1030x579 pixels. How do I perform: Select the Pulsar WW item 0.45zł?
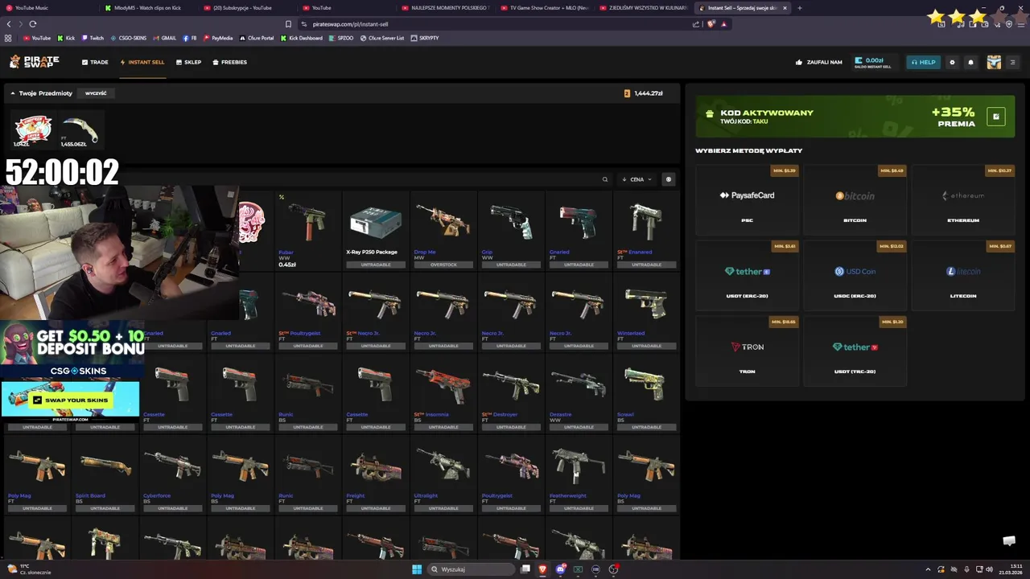(x=307, y=230)
